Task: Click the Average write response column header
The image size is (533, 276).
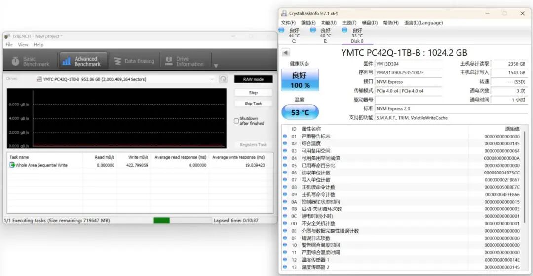Action: click(238, 157)
